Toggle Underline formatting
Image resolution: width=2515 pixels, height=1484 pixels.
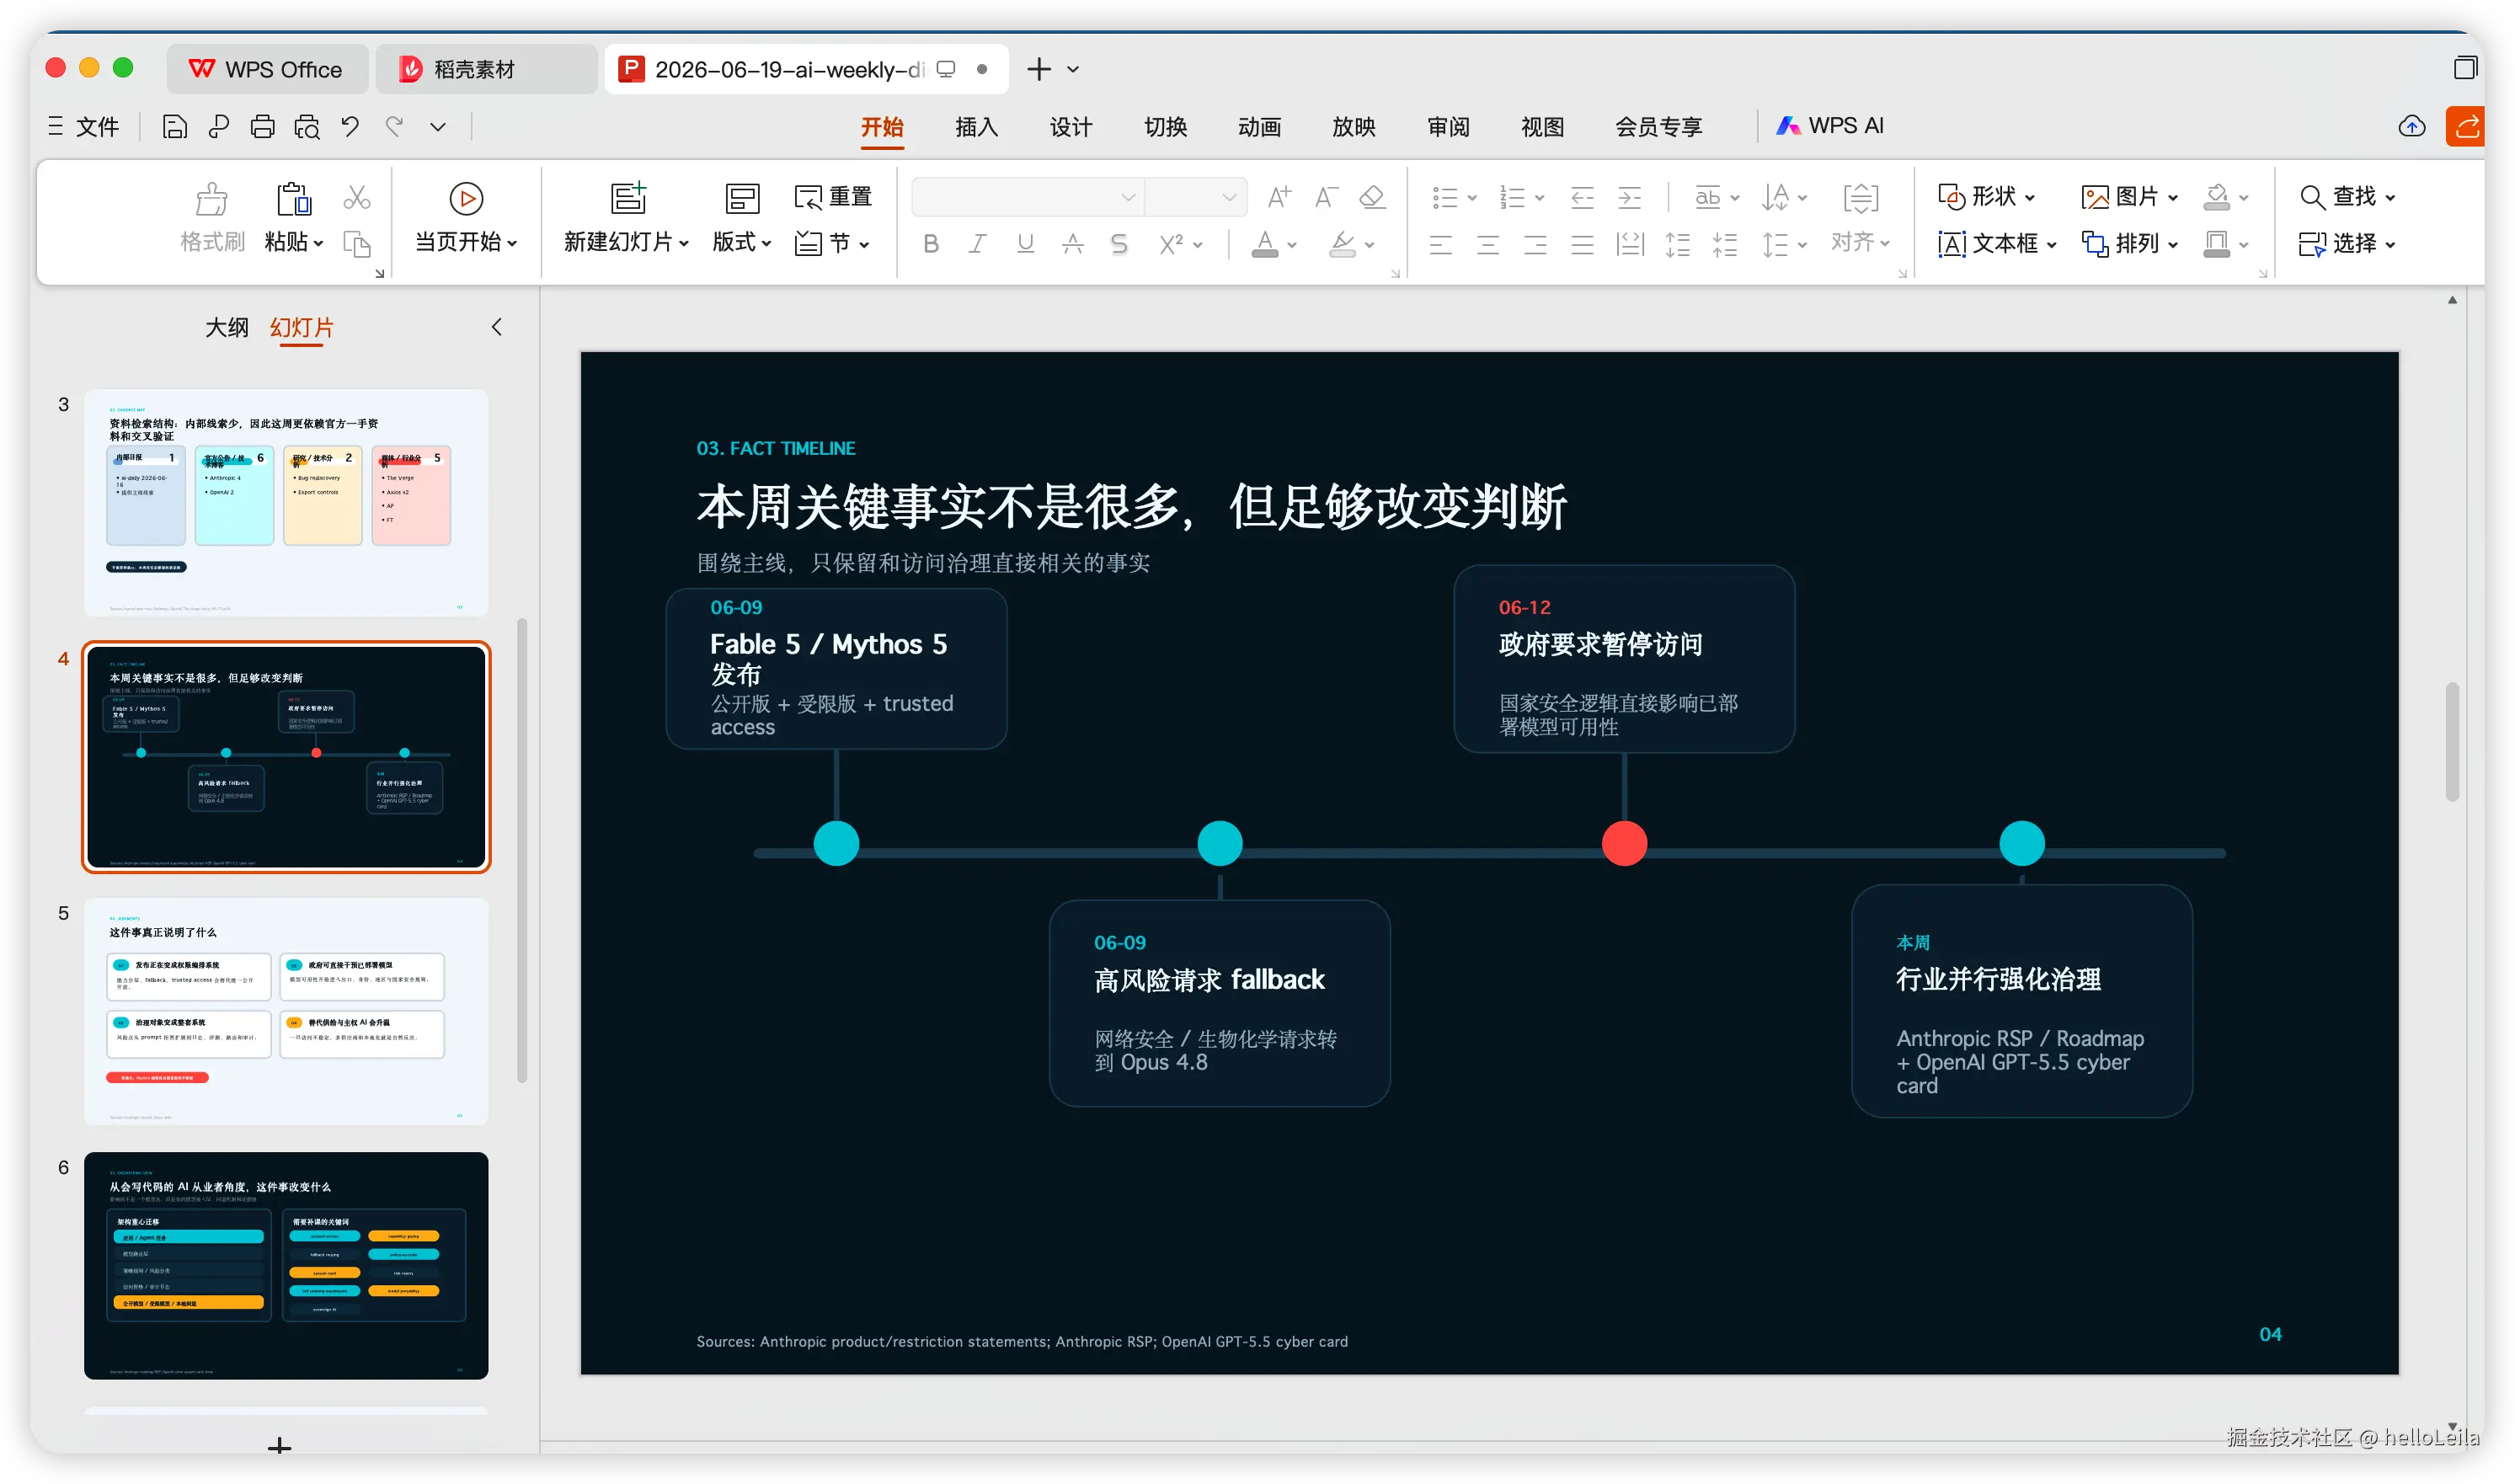point(1025,244)
